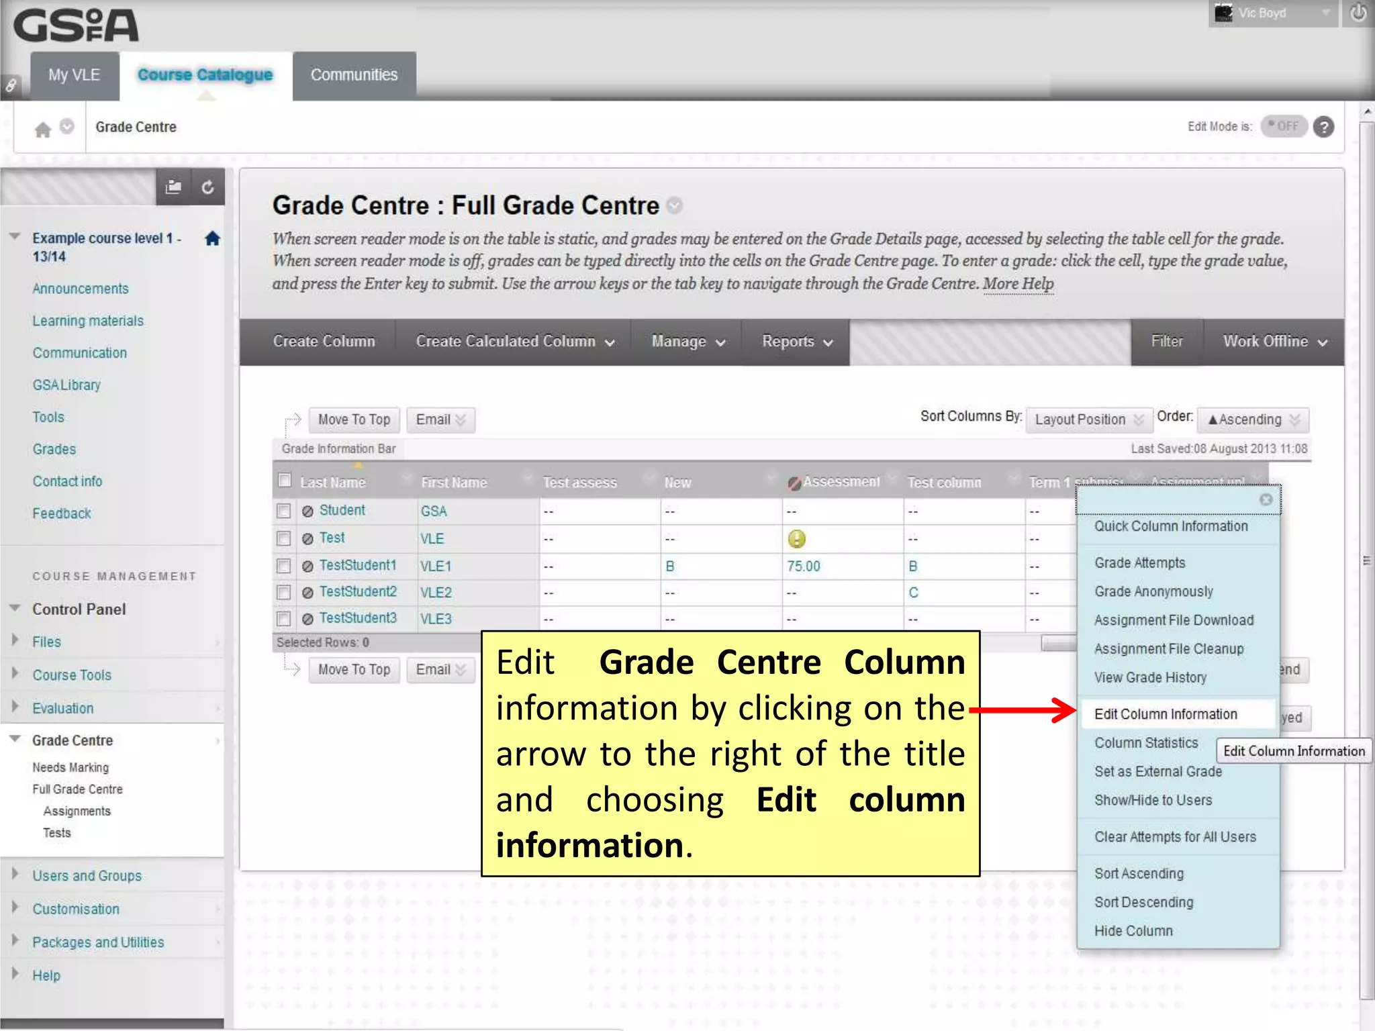The width and height of the screenshot is (1375, 1031).
Task: Click the home icon in breadcrumb
Action: (x=43, y=129)
